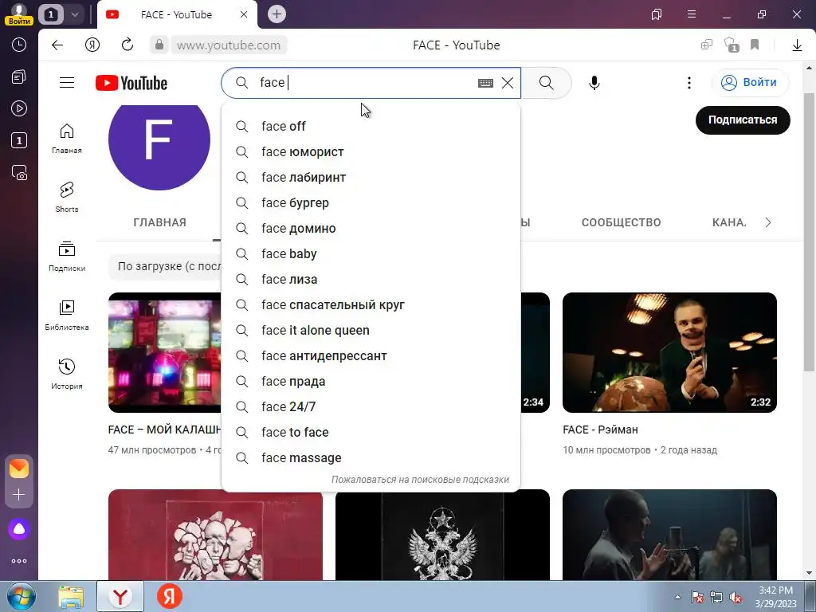Select suggestion "face 24/7"
The image size is (816, 612).
pos(371,407)
